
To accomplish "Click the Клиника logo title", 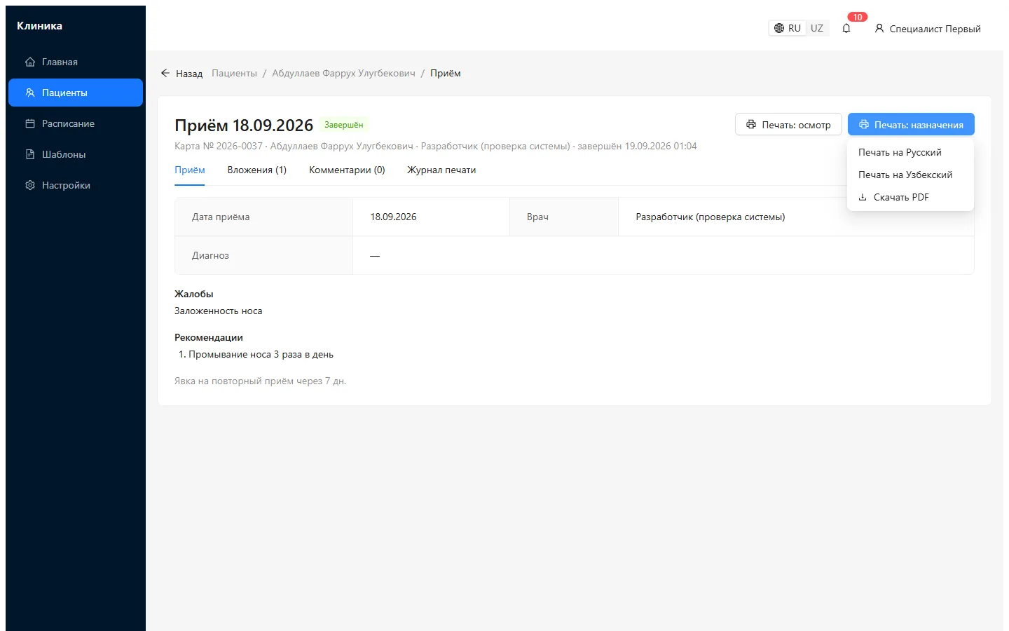I will coord(39,25).
